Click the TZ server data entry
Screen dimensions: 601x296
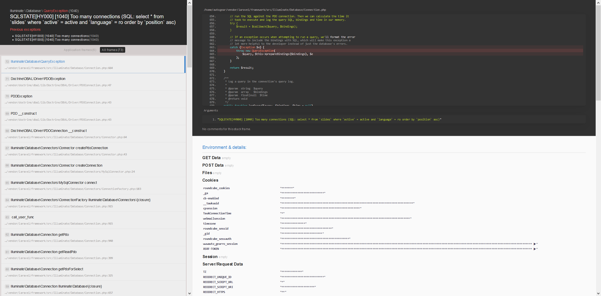205,272
